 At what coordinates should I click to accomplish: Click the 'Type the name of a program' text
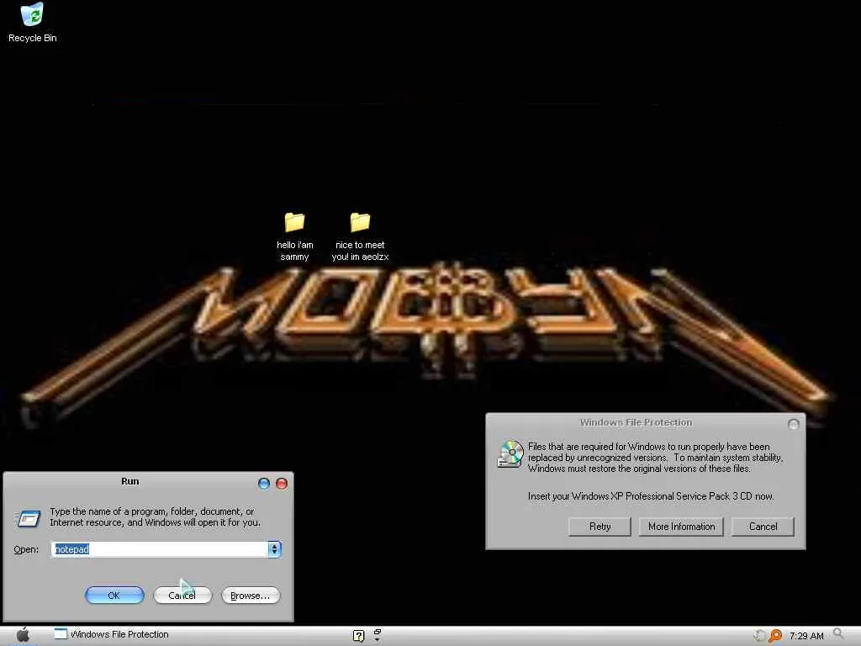coord(156,517)
